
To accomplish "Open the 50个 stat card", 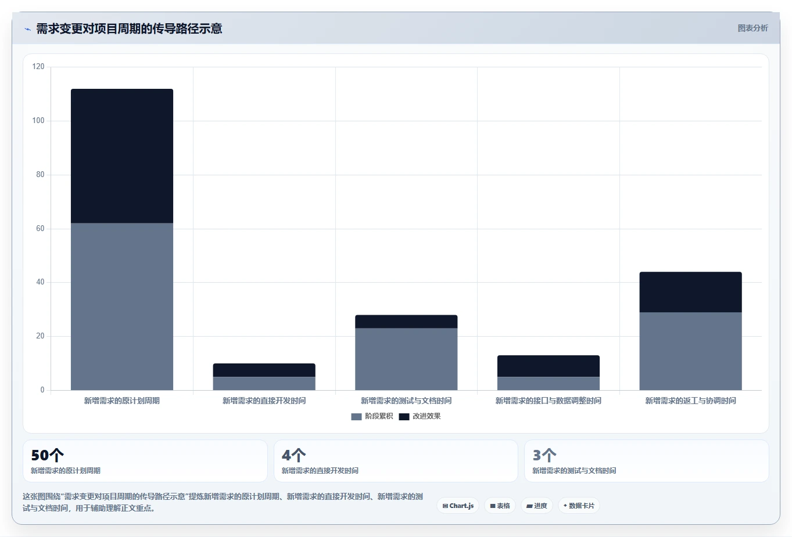I will 145,461.
